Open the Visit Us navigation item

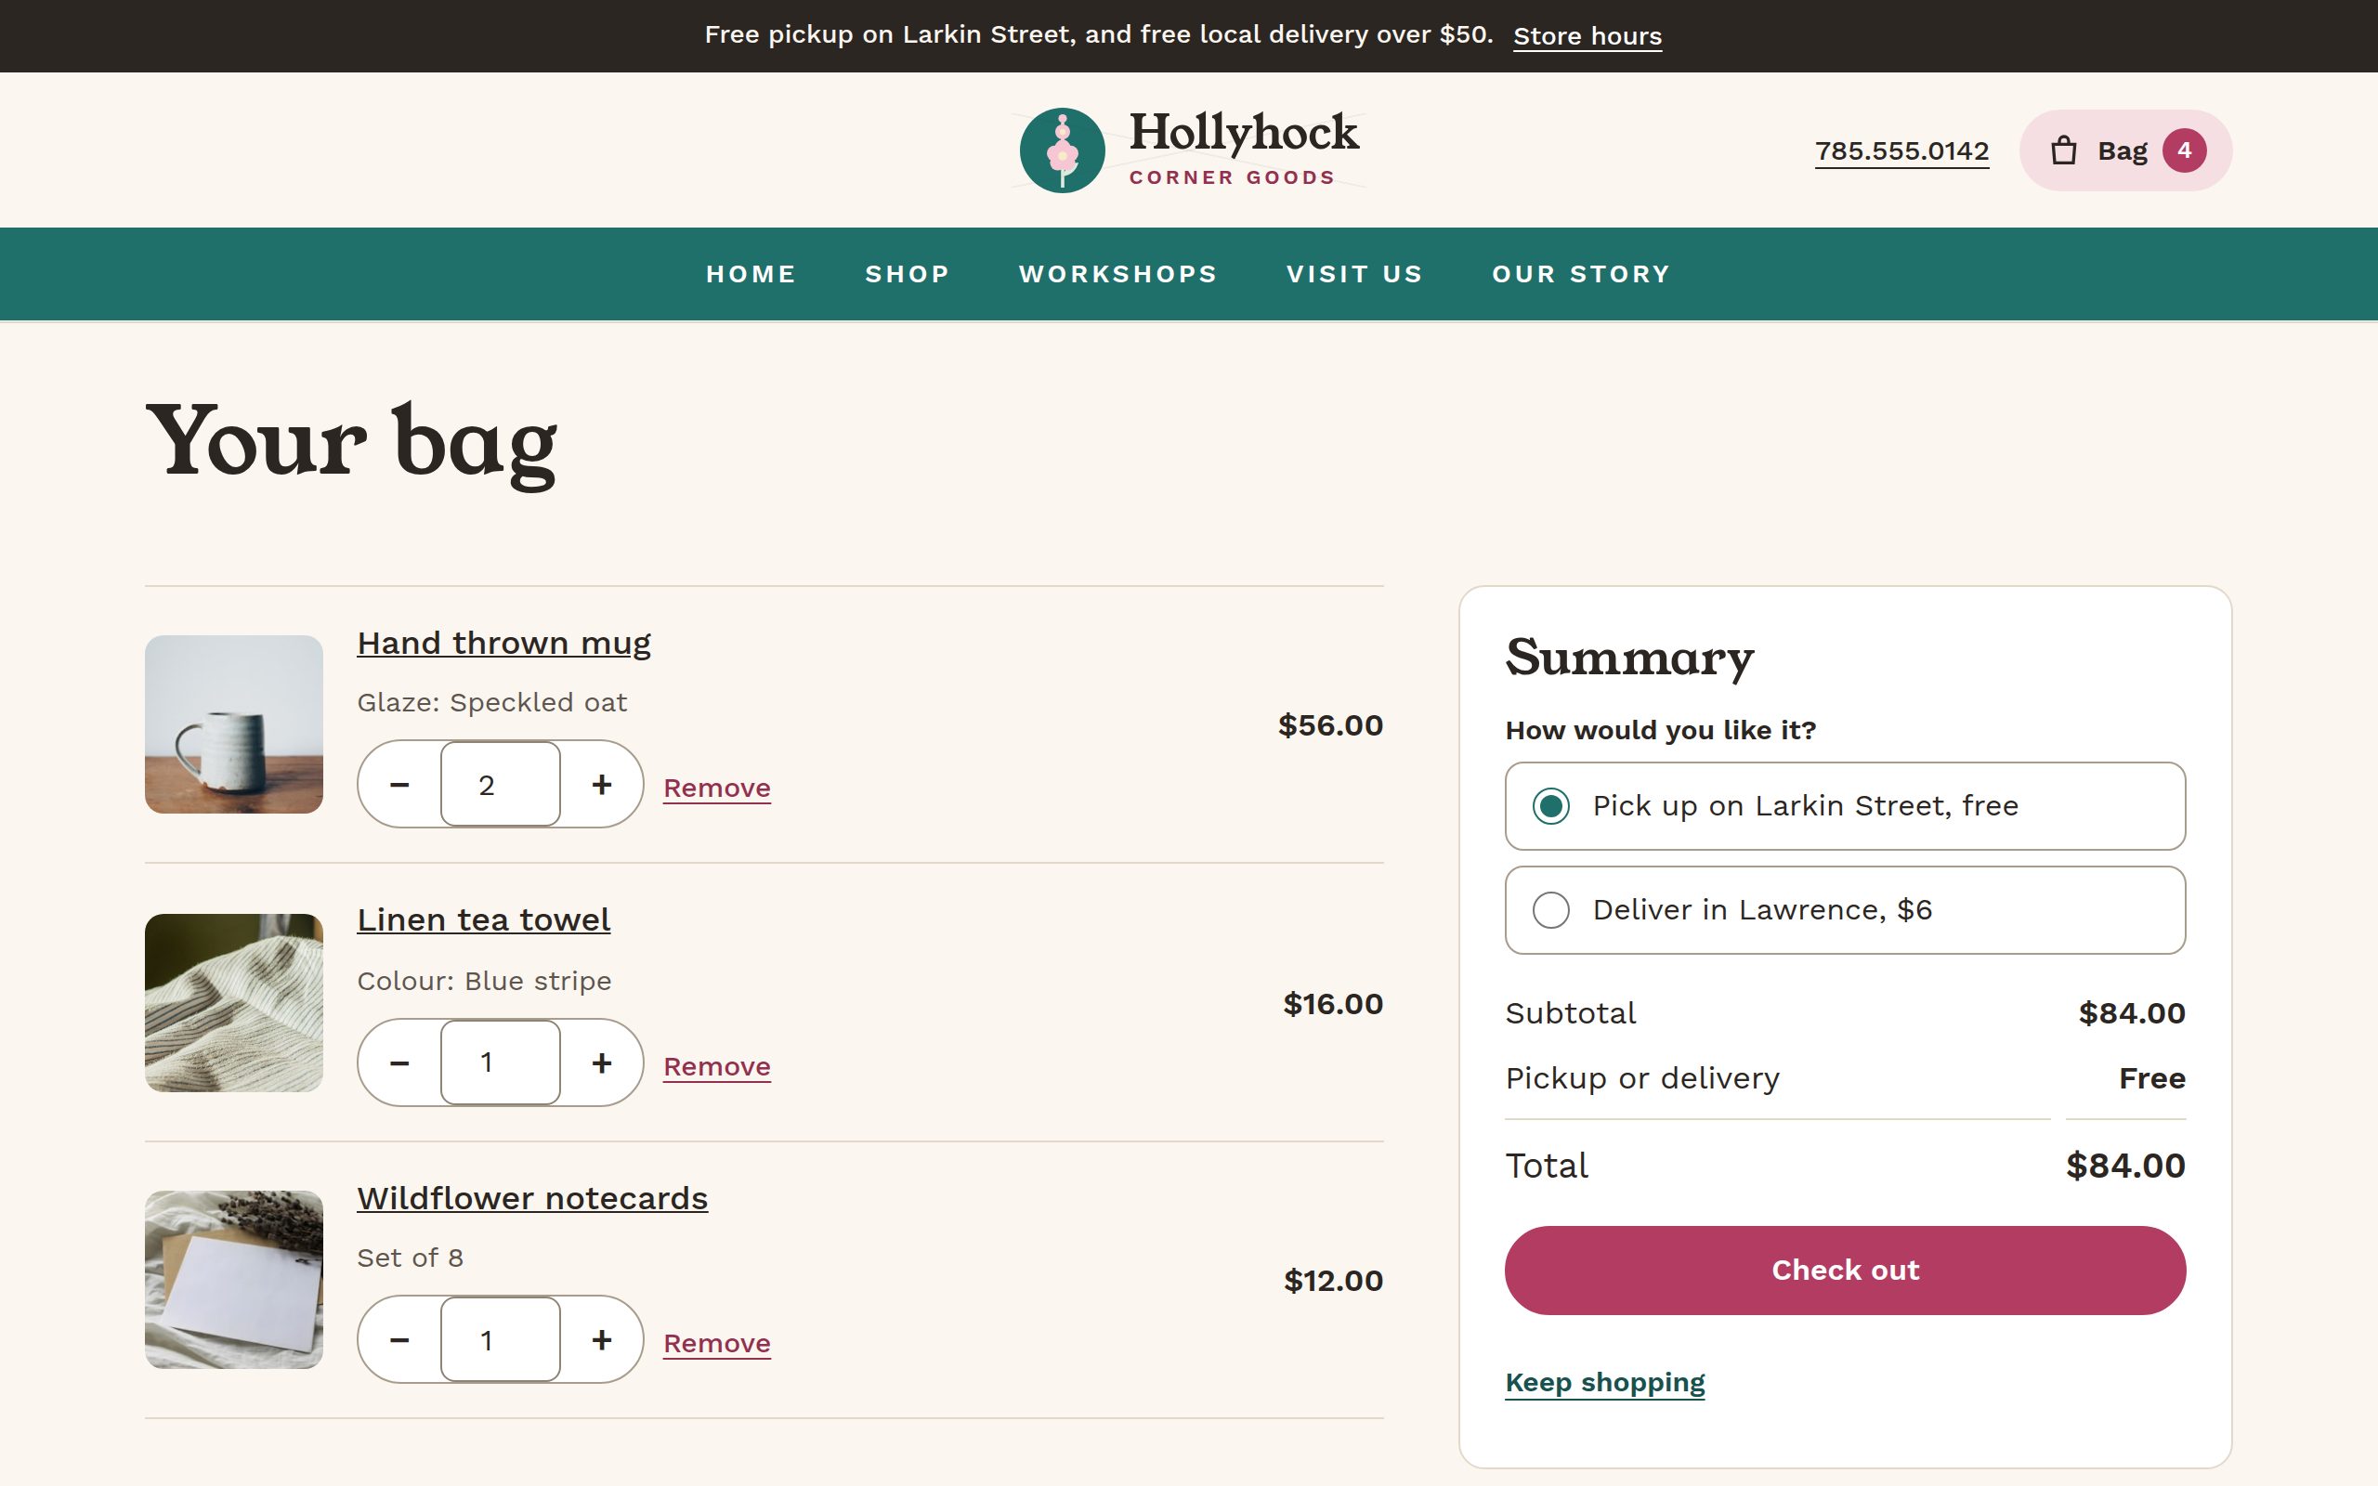click(x=1355, y=274)
